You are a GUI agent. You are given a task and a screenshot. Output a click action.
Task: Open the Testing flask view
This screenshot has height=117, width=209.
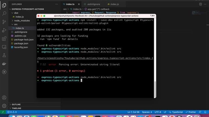point(4,55)
